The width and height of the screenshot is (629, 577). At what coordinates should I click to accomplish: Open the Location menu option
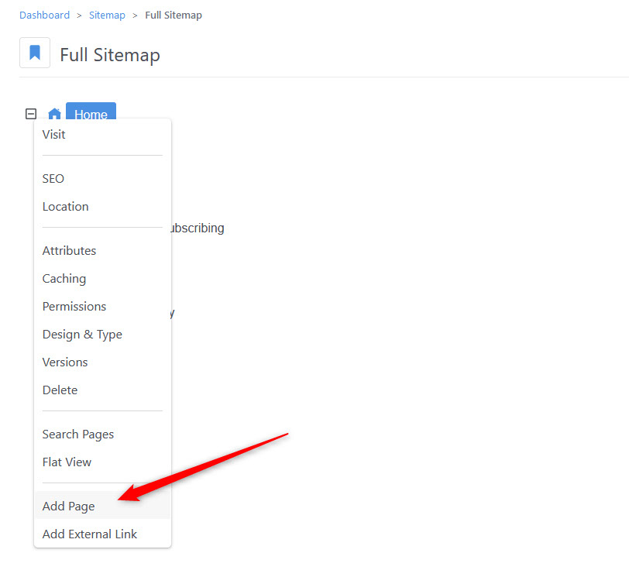pyautogui.click(x=65, y=206)
